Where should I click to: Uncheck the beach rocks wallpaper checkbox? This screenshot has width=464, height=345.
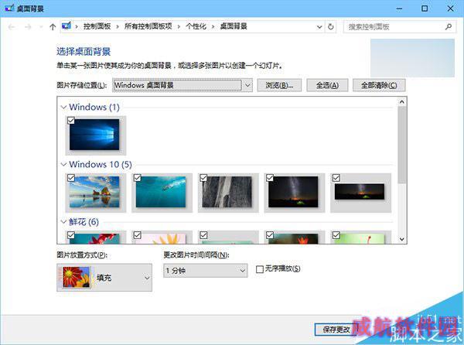tap(71, 178)
